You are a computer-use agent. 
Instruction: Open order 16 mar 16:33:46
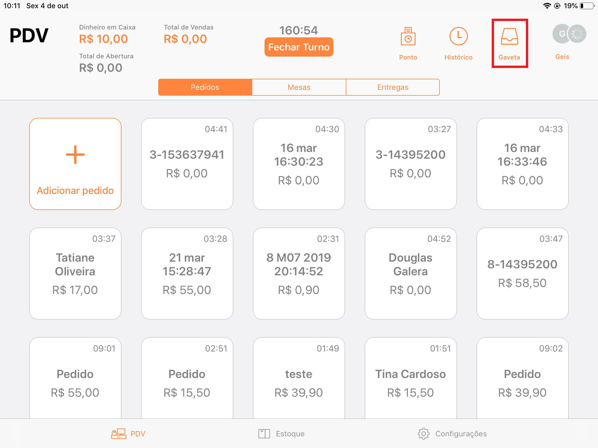[523, 164]
